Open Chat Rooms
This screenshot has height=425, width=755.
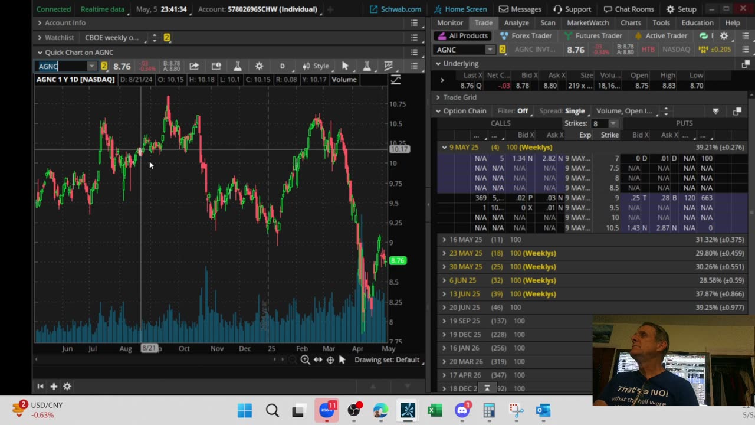(628, 9)
